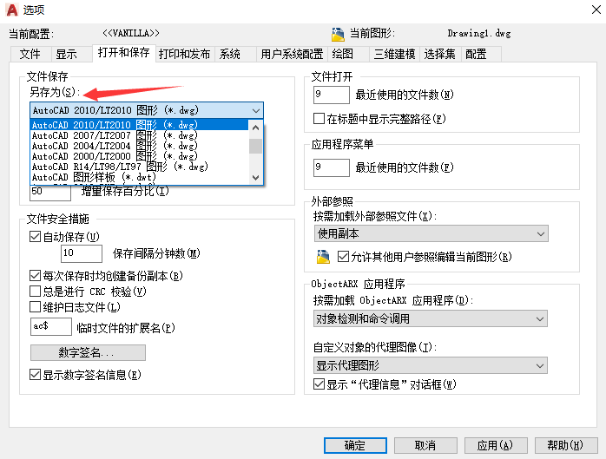Toggle 每次保存时均创建备份副本 checkbox
The width and height of the screenshot is (606, 459).
(36, 275)
